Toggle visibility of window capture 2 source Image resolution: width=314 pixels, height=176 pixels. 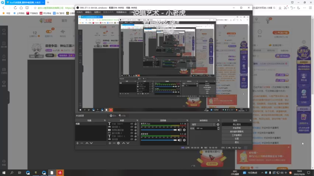(x=131, y=133)
